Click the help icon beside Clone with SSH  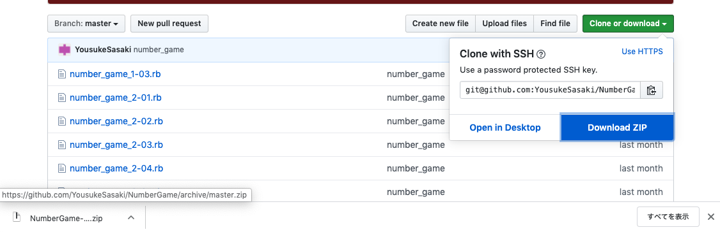[x=541, y=54]
